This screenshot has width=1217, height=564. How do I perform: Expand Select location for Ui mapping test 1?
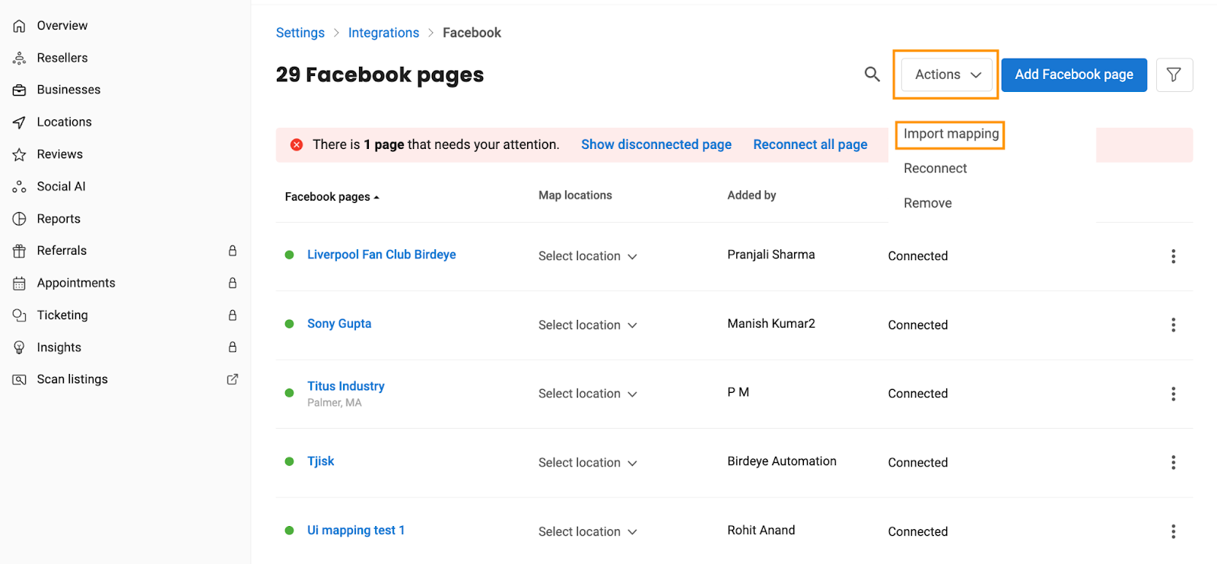[x=587, y=531]
